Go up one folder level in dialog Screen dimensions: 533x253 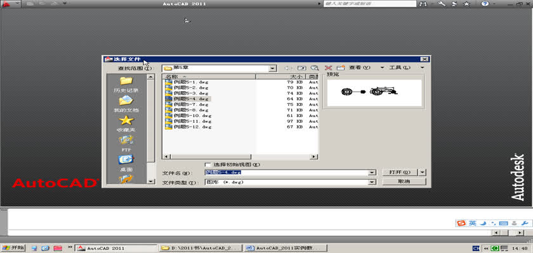[301, 68]
